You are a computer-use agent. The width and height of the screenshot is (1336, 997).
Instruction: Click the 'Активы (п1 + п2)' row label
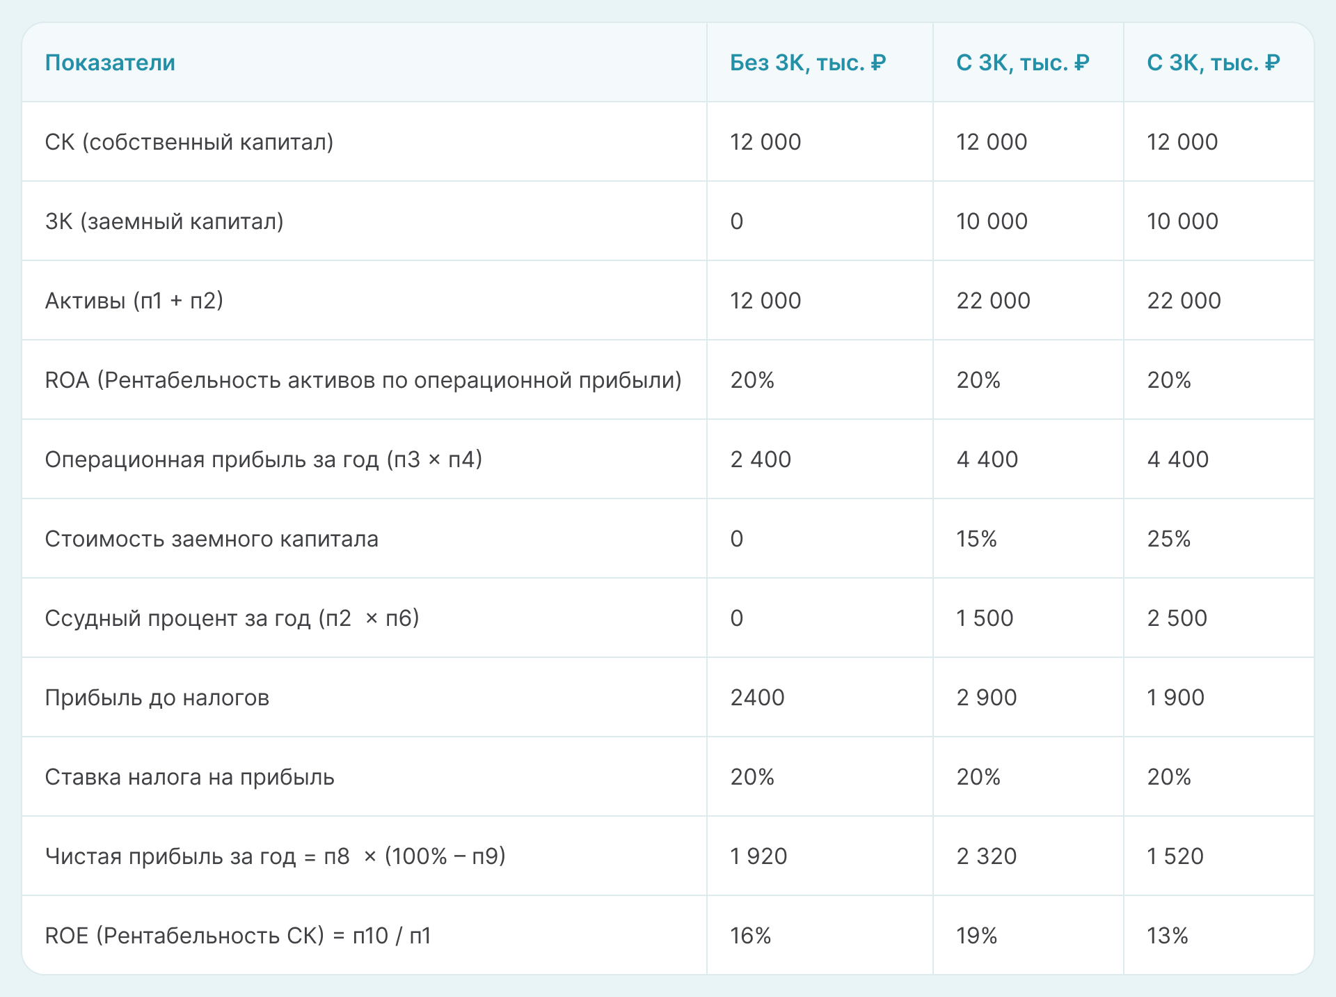134,301
